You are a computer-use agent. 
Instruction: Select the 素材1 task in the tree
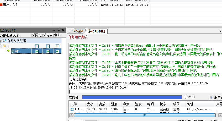click(x=21, y=51)
